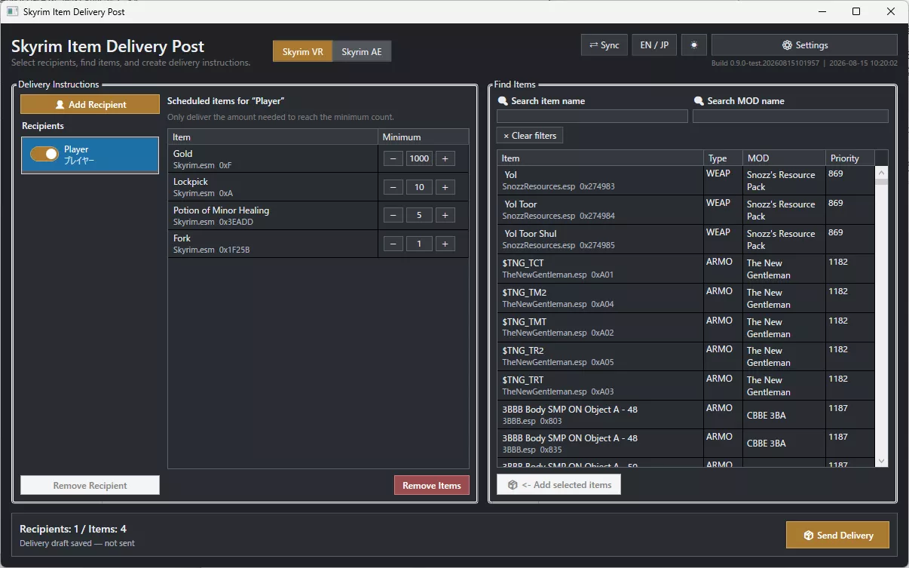Click Send Delivery button
This screenshot has height=568, width=909.
pos(837,535)
